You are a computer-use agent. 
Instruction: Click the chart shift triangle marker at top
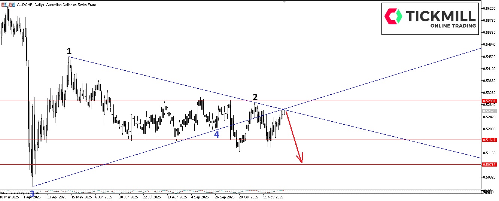[x=284, y=2]
